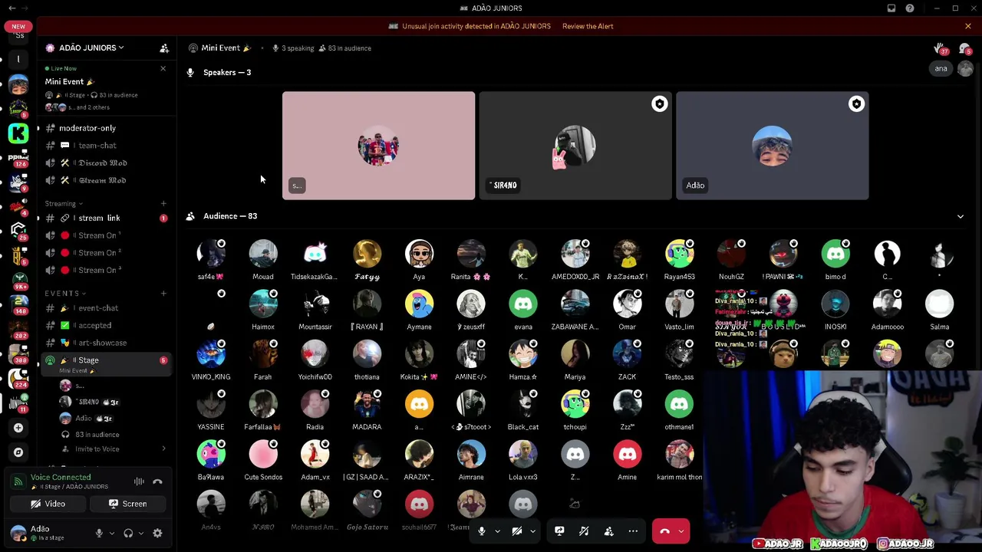Open the Mini Event live event title
The image size is (982, 552).
tap(69, 82)
